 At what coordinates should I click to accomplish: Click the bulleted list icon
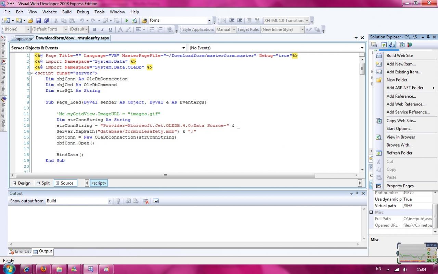pos(152,29)
